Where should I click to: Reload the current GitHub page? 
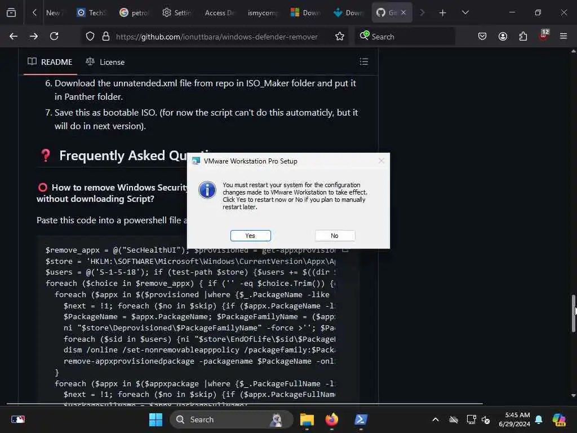pos(54,36)
